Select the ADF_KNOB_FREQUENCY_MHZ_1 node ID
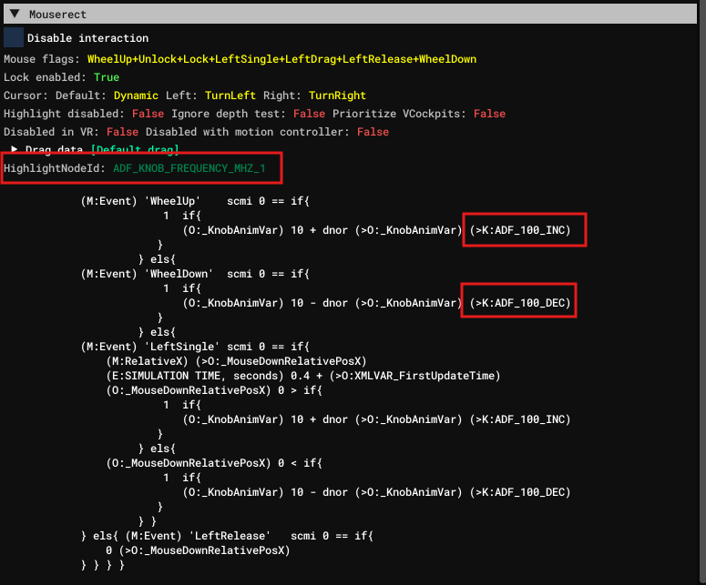Screen dimensions: 706x585 coord(190,168)
